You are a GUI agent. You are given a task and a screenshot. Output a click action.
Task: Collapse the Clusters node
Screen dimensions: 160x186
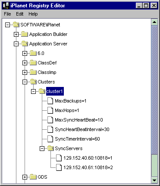pyautogui.click(x=25, y=82)
